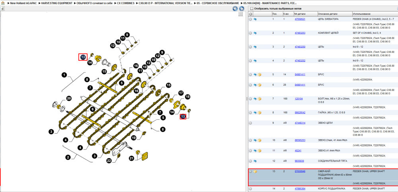Open link 84981411 in position 5 row

300,75
